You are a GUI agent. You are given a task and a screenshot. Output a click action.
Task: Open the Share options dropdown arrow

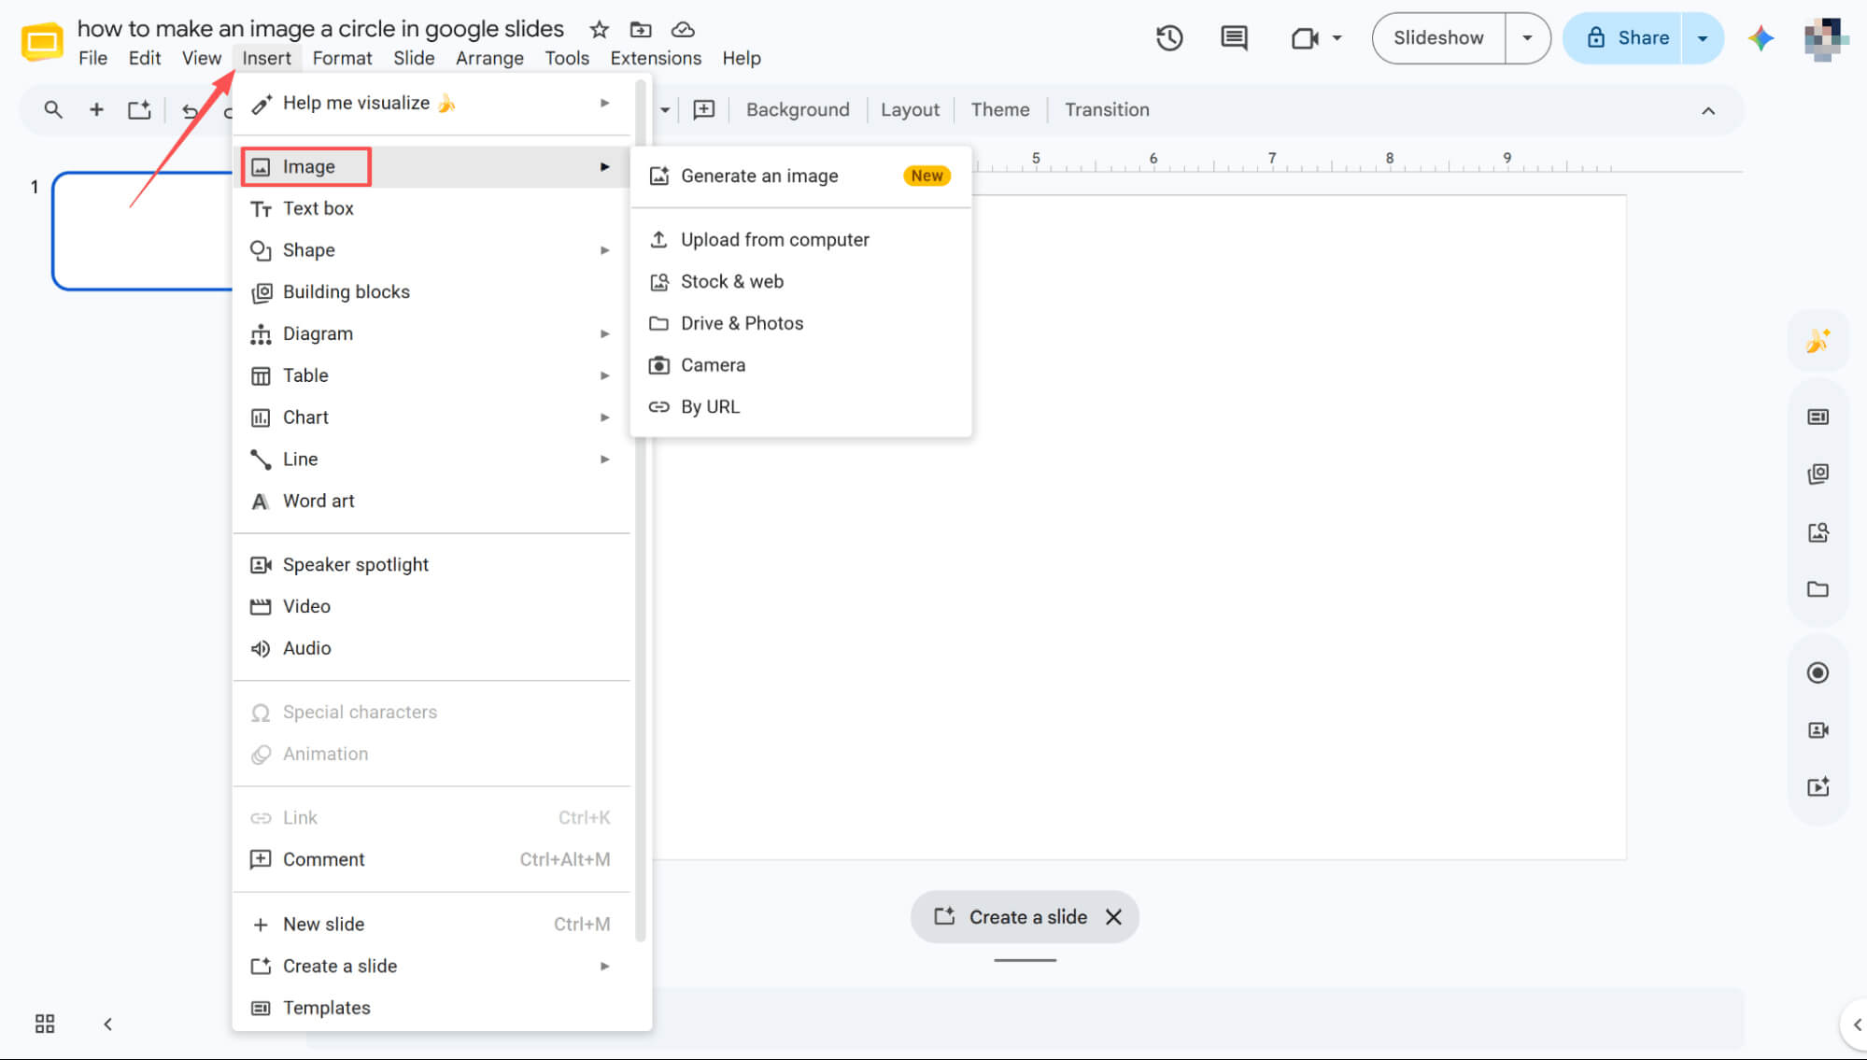(x=1703, y=38)
